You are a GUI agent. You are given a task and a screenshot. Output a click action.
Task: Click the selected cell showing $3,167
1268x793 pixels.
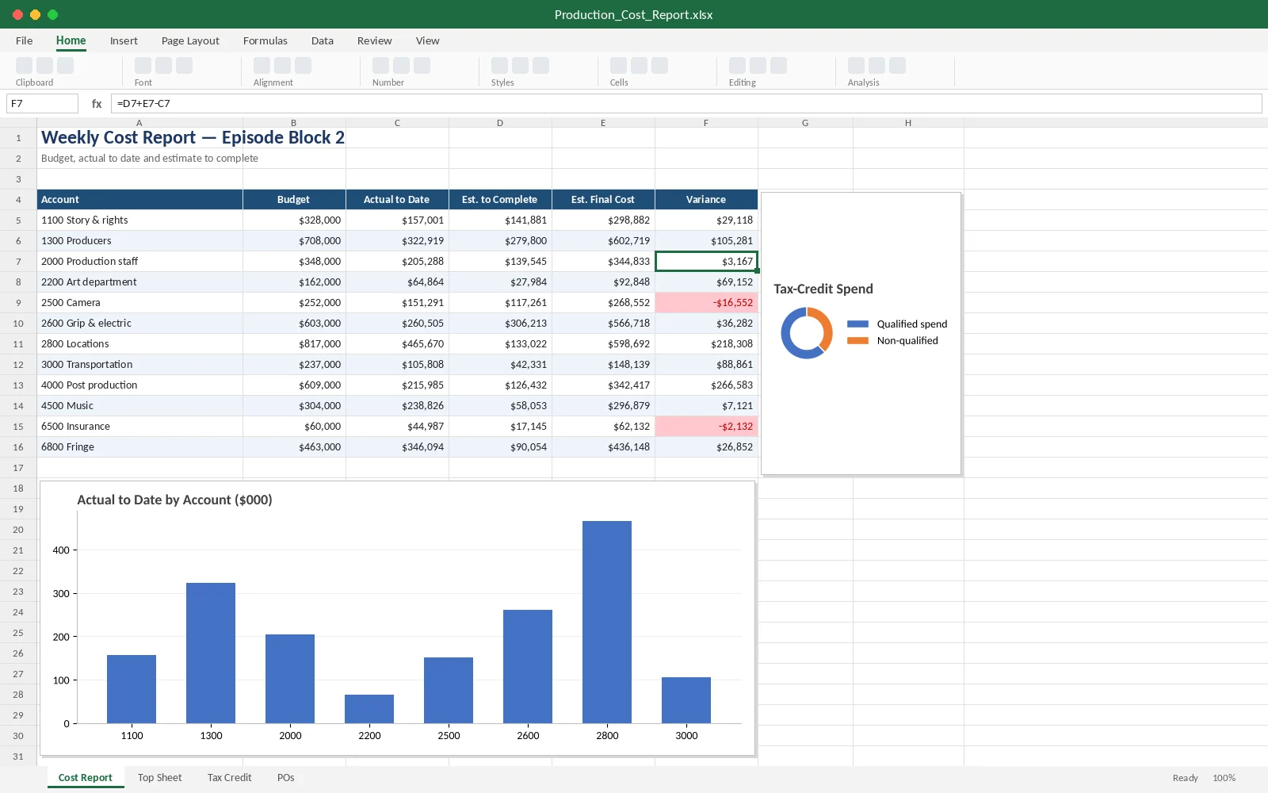pos(706,262)
